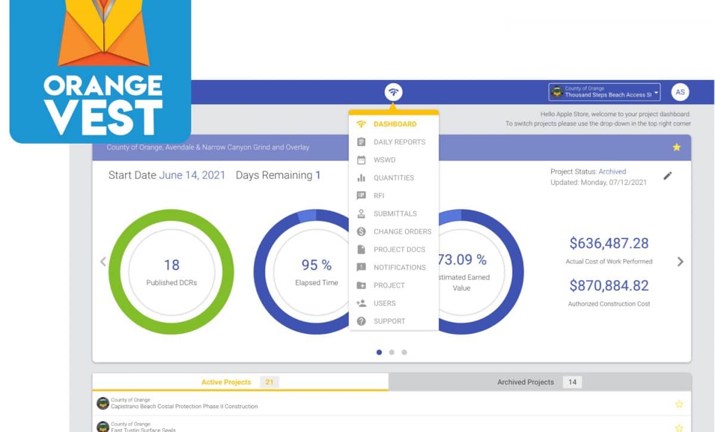
Task: Click the RFI message icon
Action: click(361, 195)
